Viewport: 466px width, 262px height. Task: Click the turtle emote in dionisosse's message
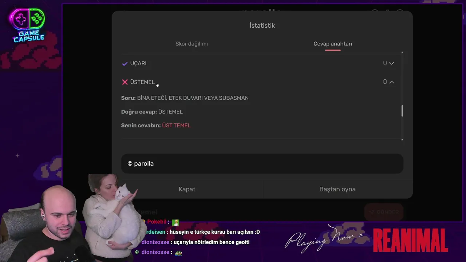(x=178, y=252)
